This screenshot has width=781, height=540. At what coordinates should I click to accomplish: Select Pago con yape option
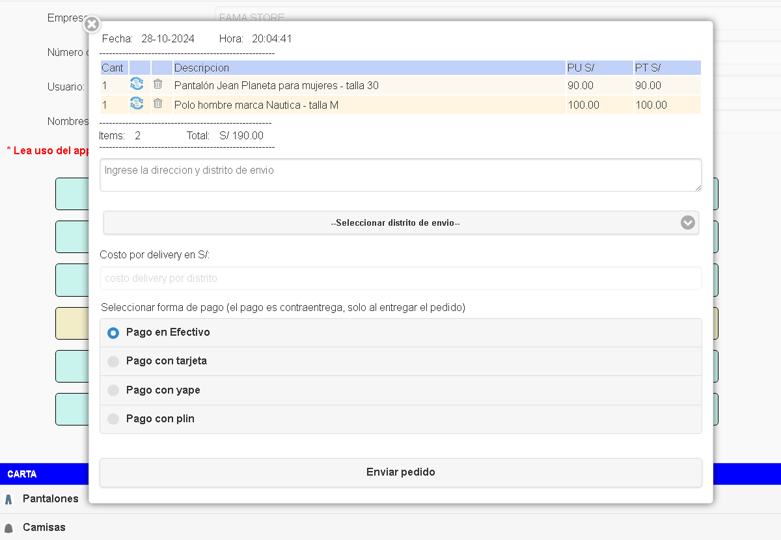(x=113, y=390)
